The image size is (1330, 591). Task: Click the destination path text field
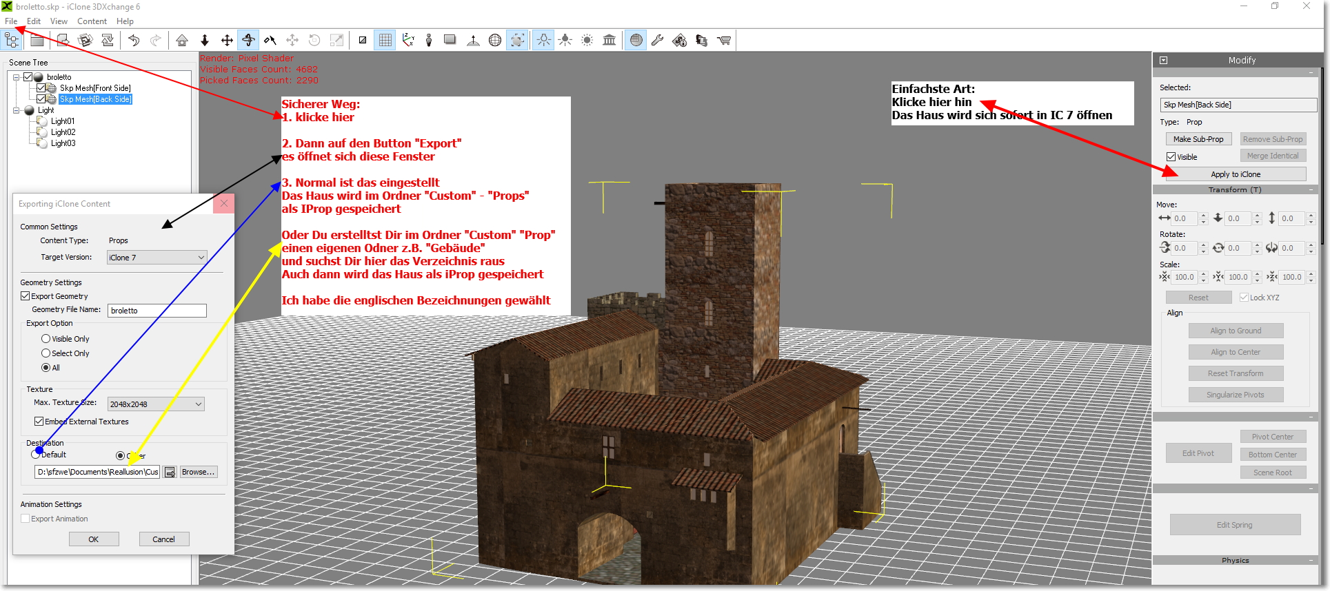coord(97,473)
